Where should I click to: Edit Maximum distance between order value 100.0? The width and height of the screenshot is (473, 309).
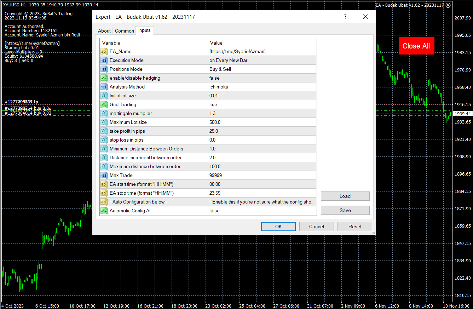point(262,166)
